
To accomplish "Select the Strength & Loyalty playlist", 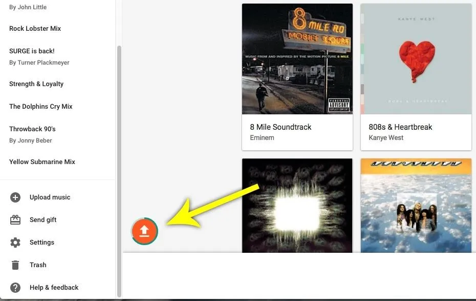I will pos(36,84).
